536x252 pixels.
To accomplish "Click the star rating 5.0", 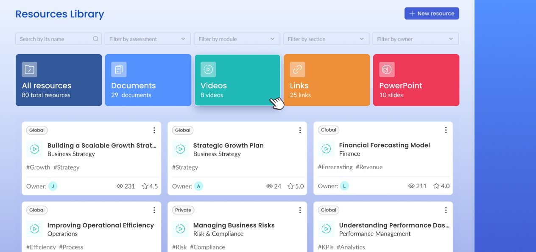I will (296, 186).
